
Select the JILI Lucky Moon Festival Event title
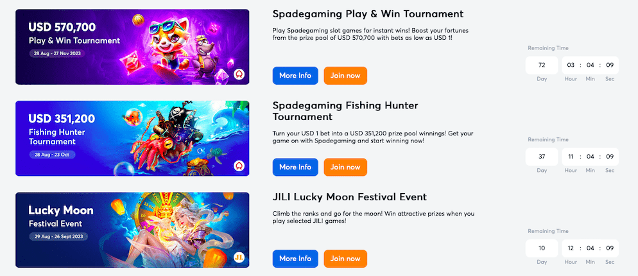point(350,197)
